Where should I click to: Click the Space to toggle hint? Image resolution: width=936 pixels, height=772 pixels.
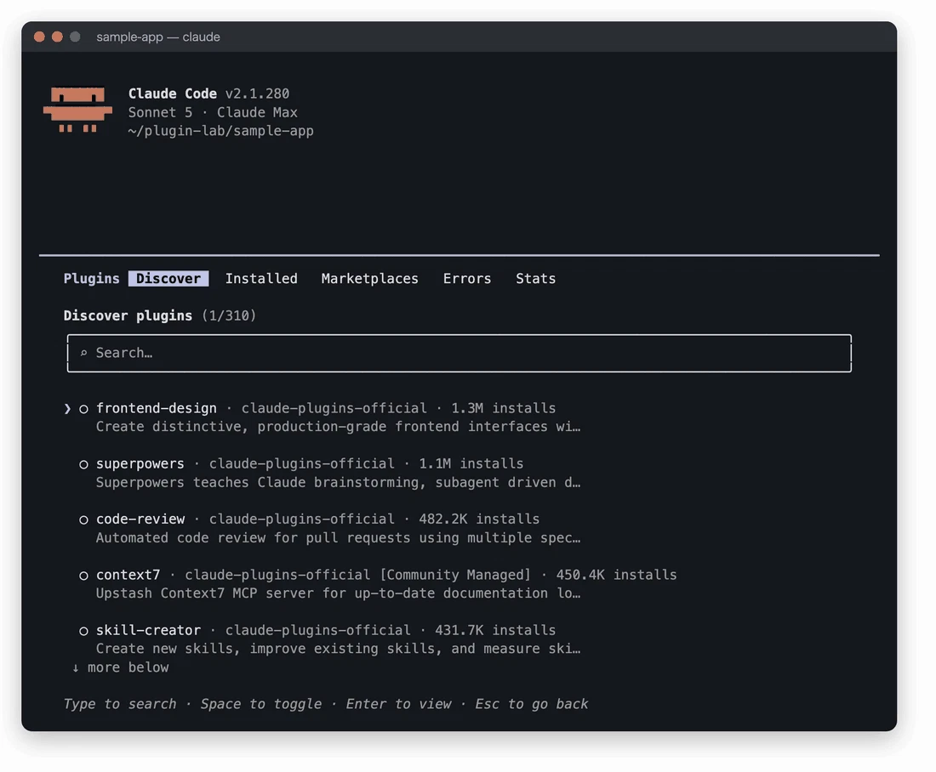coord(261,704)
